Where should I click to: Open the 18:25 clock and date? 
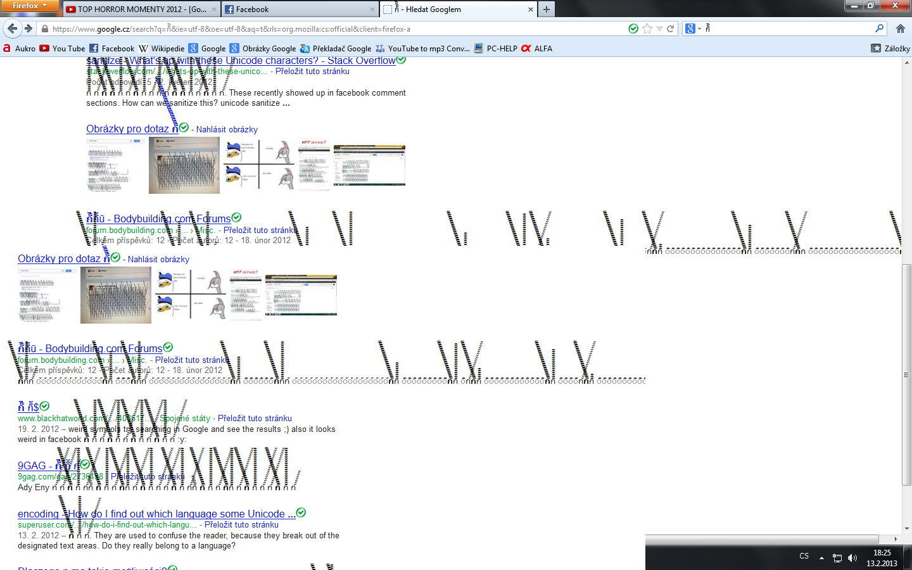[882, 558]
